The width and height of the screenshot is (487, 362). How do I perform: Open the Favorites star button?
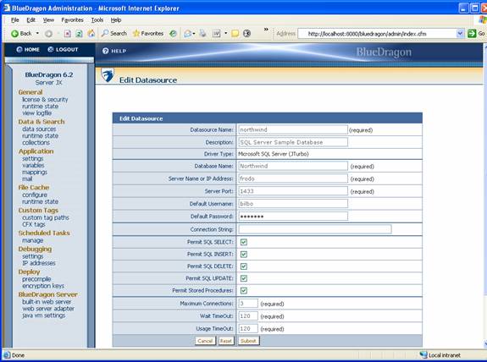pos(148,33)
